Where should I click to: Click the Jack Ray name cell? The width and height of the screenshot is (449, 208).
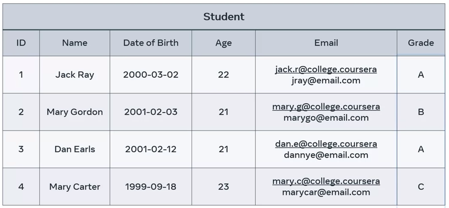[x=74, y=75]
